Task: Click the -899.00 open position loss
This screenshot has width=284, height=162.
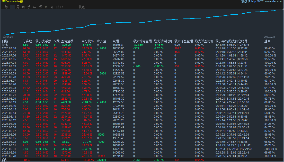Action: tap(66, 45)
